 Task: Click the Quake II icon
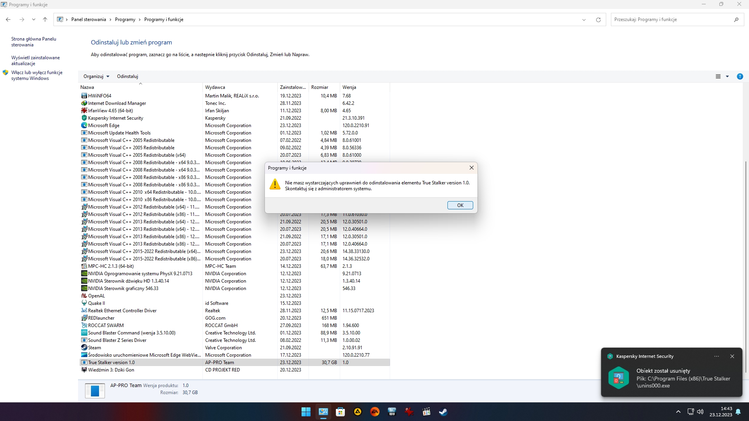(x=84, y=303)
